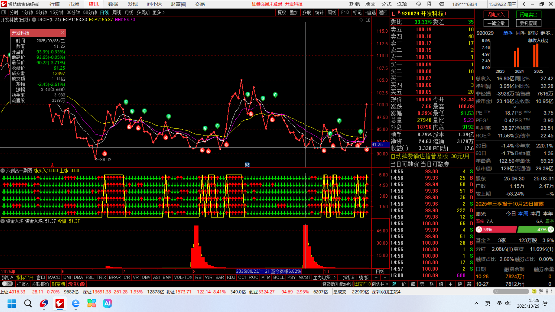Switch to the MACD indicator tab
Viewport: 555px width, 312px height.
pyautogui.click(x=54, y=277)
